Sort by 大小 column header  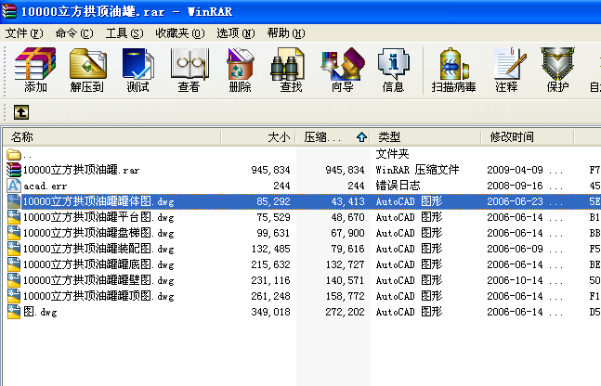[x=258, y=136]
